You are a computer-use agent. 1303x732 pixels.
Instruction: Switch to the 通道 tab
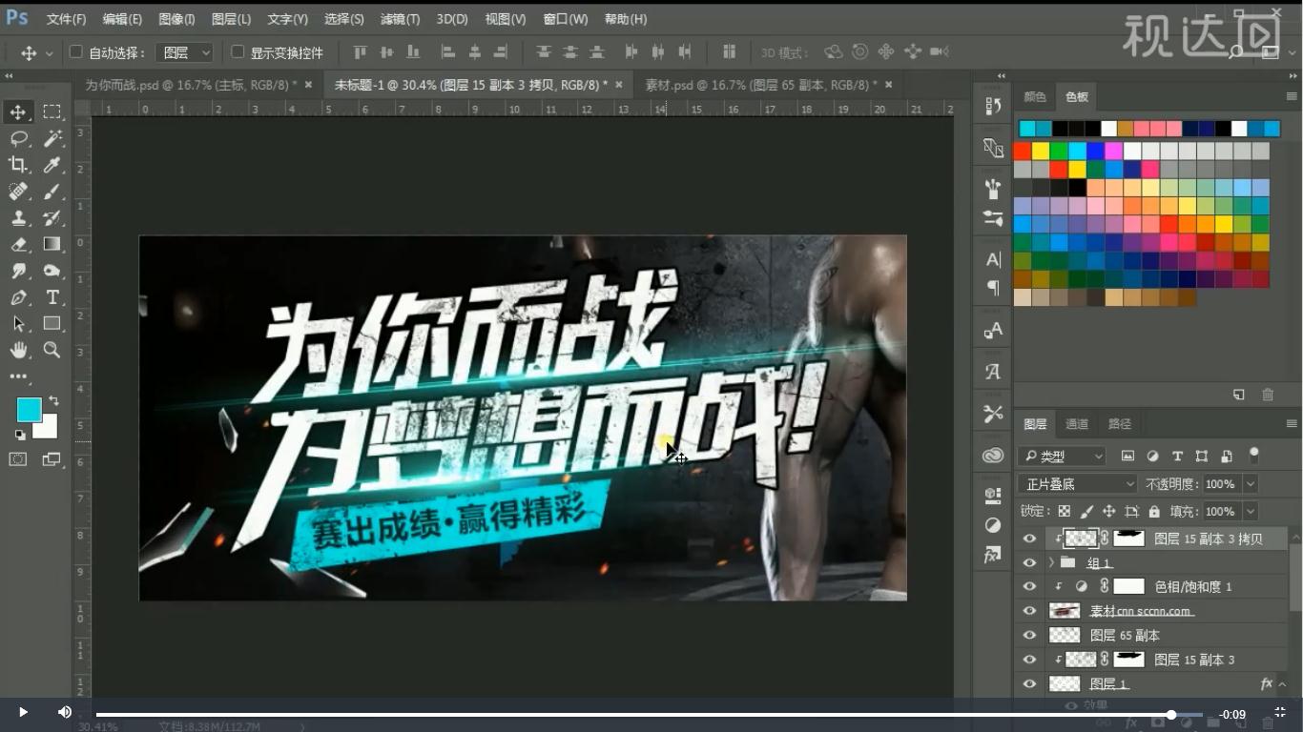click(1077, 423)
